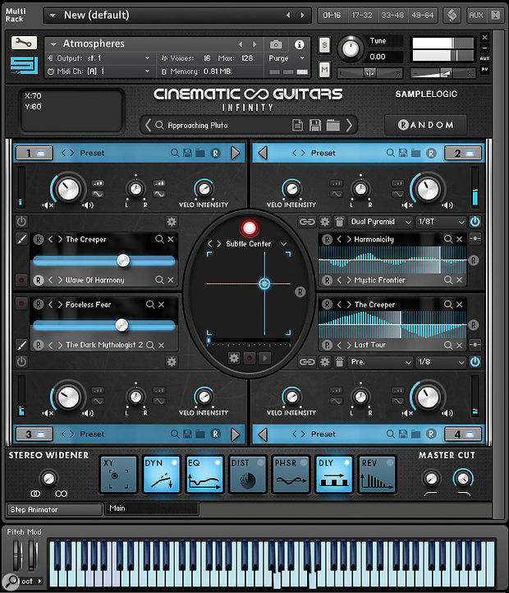Image resolution: width=509 pixels, height=593 pixels.
Task: Select rack page 33-48
Action: (x=392, y=15)
